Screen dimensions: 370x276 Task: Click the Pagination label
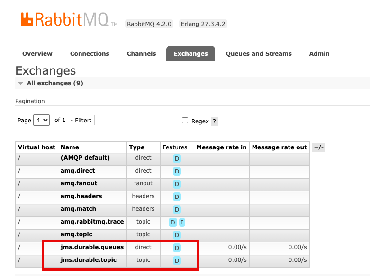coord(30,101)
